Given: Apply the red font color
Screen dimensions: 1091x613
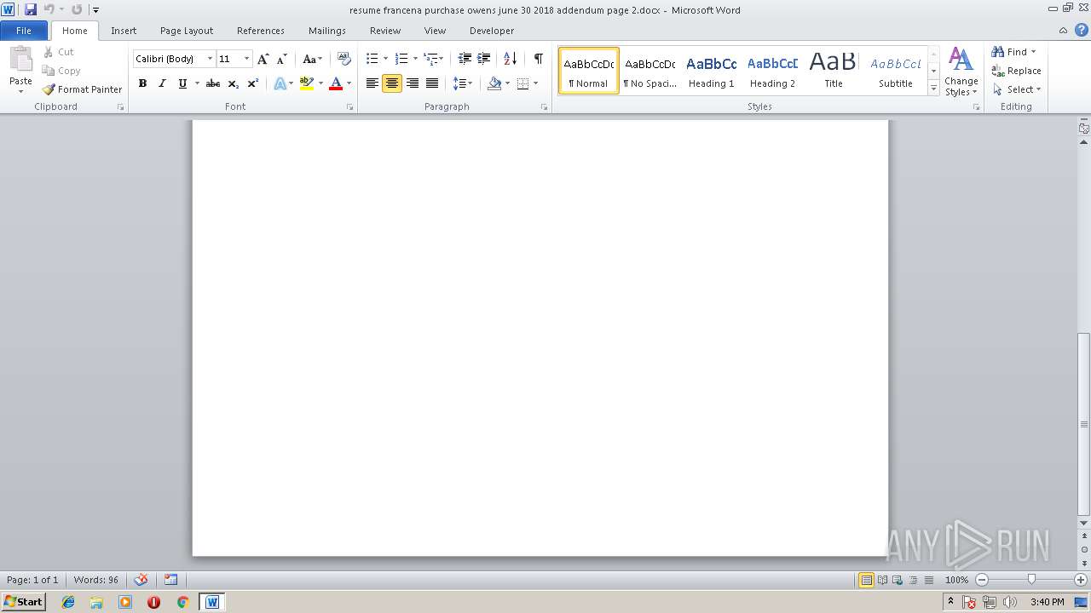Looking at the screenshot, I should pos(336,83).
